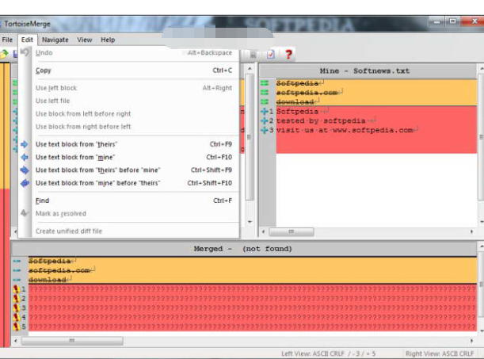Click the Merged - (not found) pane header
The width and height of the screenshot is (484, 359).
click(244, 249)
